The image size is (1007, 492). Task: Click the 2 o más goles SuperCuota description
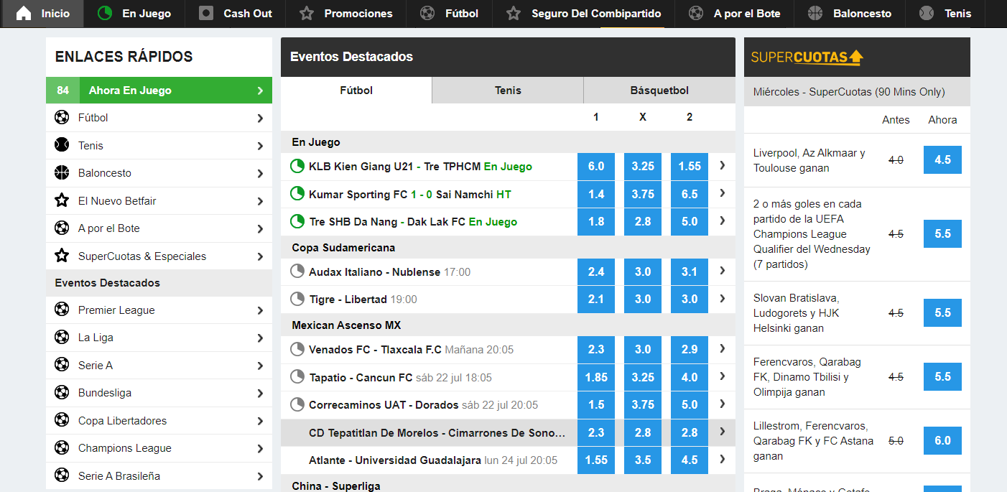coord(812,234)
